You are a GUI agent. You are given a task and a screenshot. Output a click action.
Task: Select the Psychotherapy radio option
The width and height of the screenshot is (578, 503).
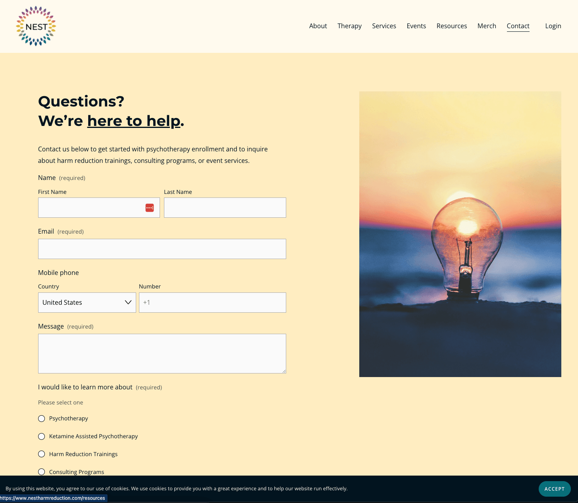coord(42,418)
